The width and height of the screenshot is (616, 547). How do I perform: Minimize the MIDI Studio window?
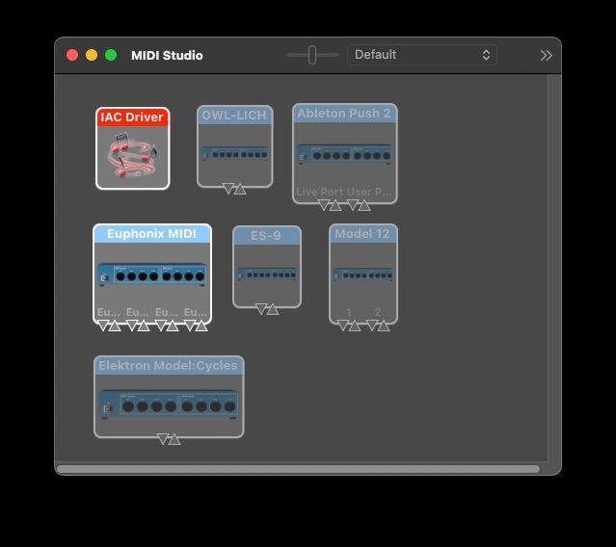pos(92,55)
